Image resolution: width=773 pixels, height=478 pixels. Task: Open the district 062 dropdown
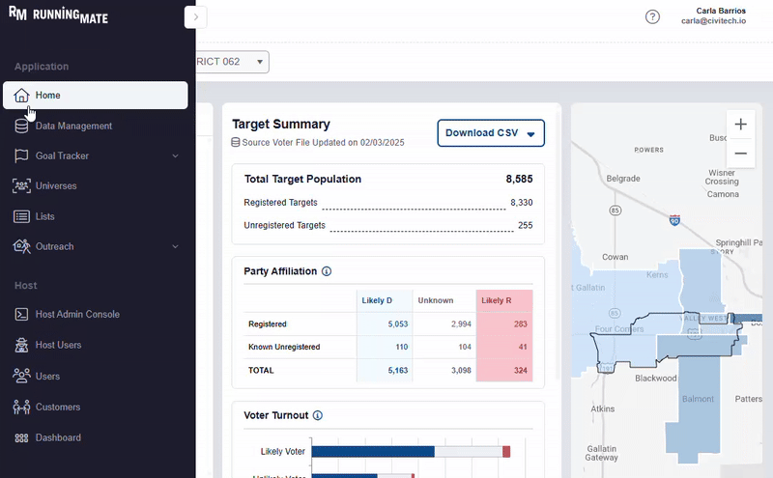(232, 62)
